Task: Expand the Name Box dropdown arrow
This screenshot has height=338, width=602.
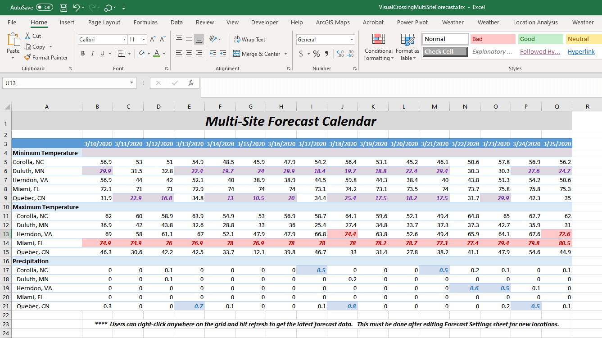Action: click(x=132, y=83)
